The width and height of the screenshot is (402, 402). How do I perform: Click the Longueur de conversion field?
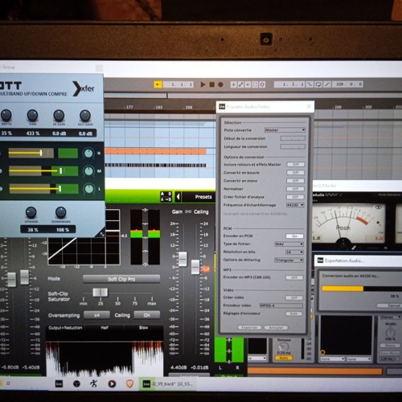[293, 147]
